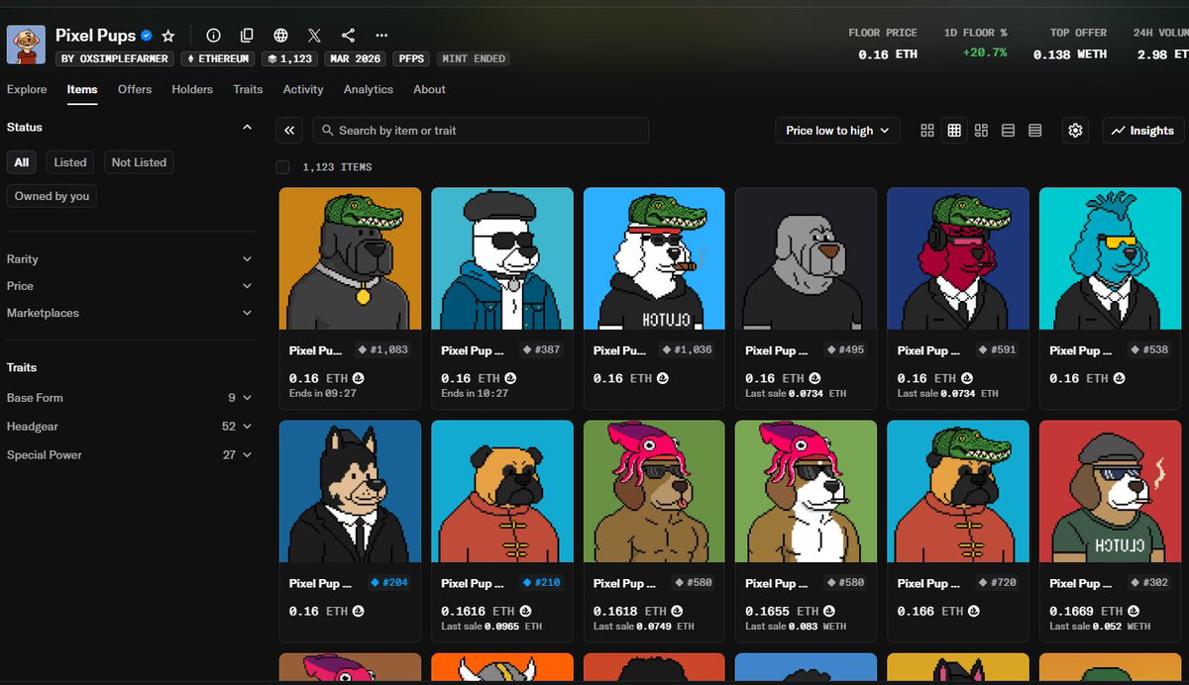Open creator link BY 0XSIMPLEFARMER

pyautogui.click(x=115, y=58)
